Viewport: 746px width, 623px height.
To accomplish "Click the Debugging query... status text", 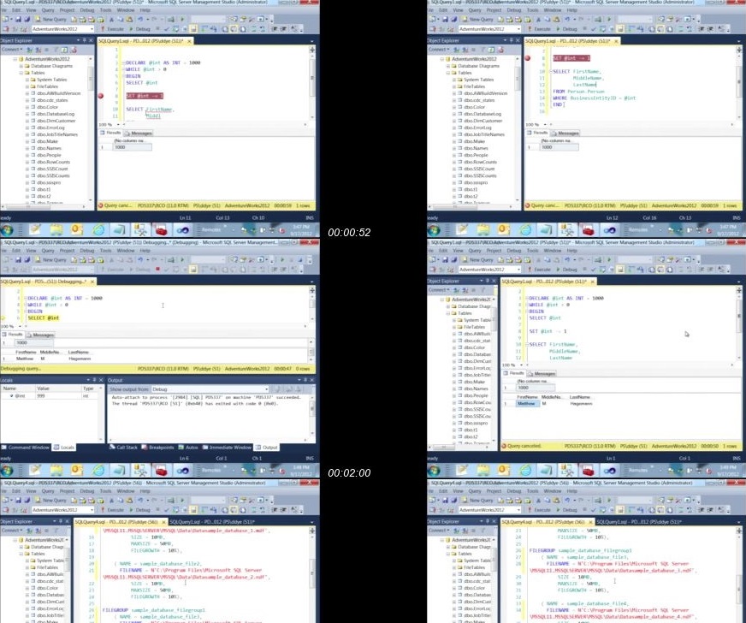I will pos(21,369).
